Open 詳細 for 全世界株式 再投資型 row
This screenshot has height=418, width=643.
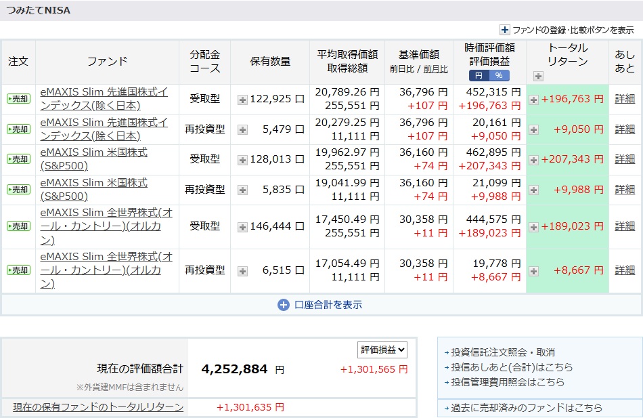click(624, 270)
